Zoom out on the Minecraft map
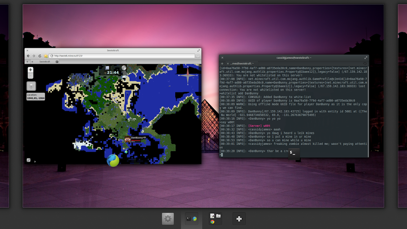407x229 pixels. click(31, 76)
